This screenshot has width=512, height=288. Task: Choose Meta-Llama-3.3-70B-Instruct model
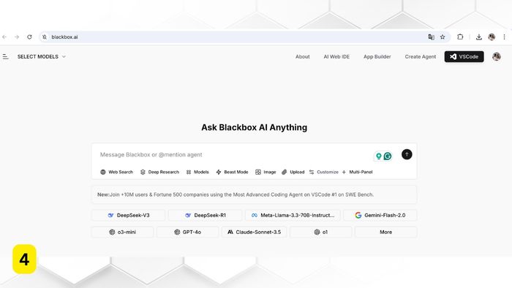coord(293,215)
